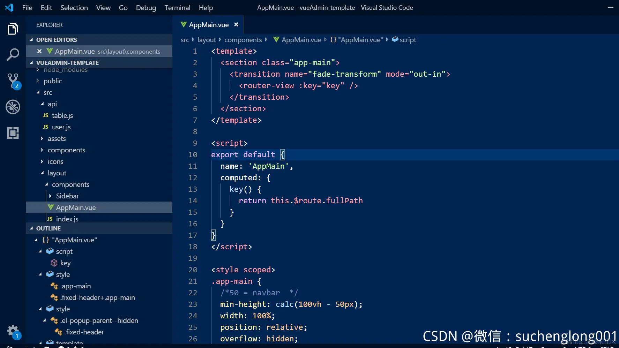The width and height of the screenshot is (619, 348).
Task: Click the .el-popup-parent--hidden rule icon
Action: [x=54, y=320]
